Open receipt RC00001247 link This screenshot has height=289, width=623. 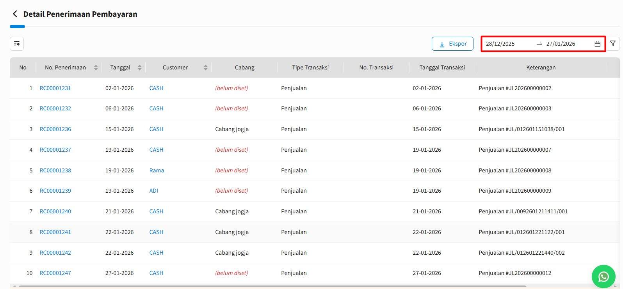pyautogui.click(x=55, y=273)
